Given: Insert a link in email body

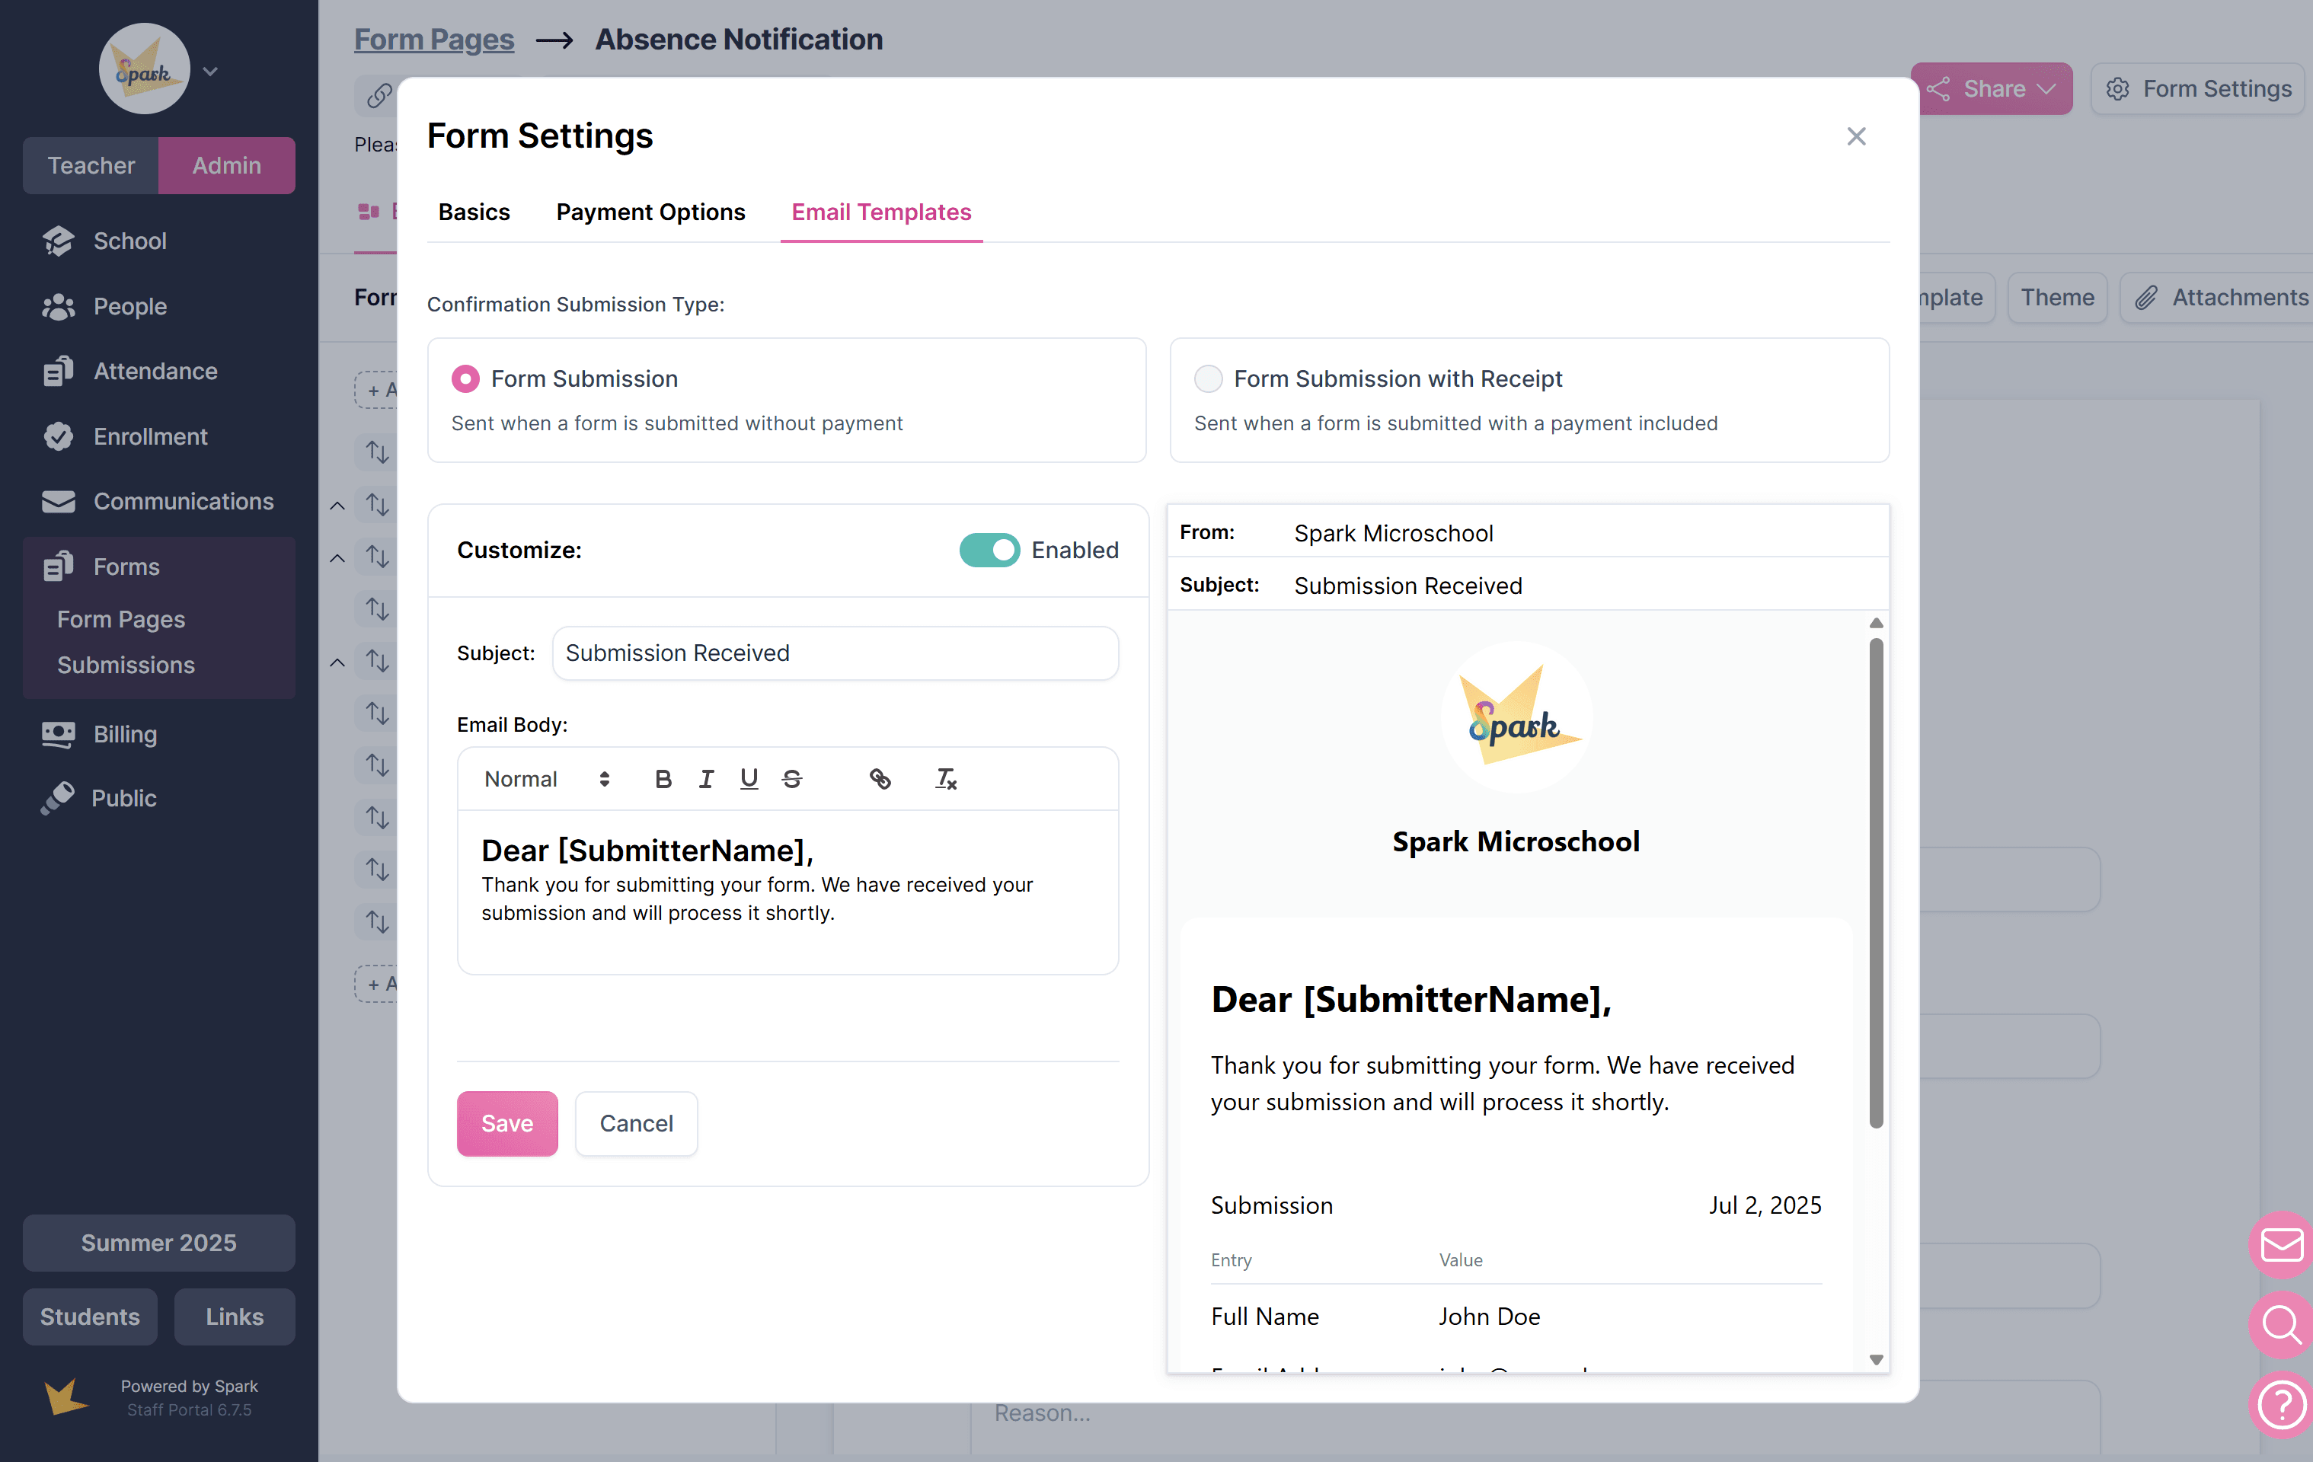Looking at the screenshot, I should coord(880,779).
